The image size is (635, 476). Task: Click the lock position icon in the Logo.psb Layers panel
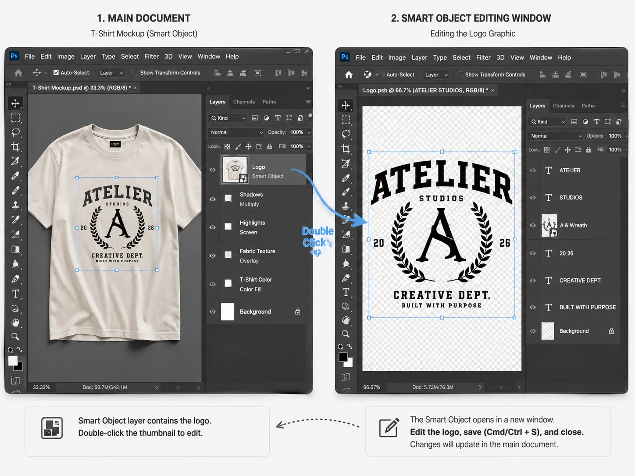coord(567,150)
